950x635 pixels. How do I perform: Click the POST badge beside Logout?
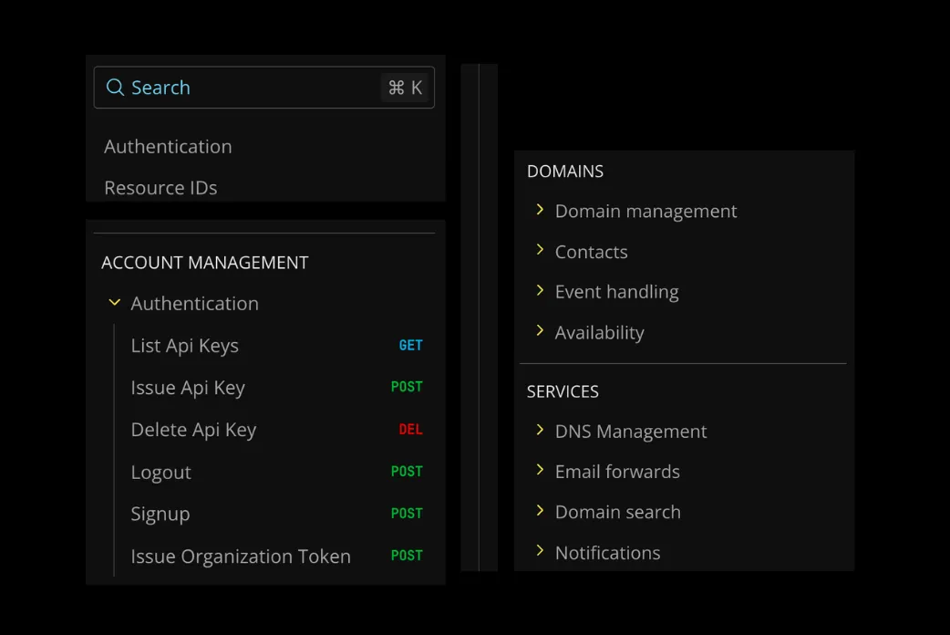tap(407, 471)
